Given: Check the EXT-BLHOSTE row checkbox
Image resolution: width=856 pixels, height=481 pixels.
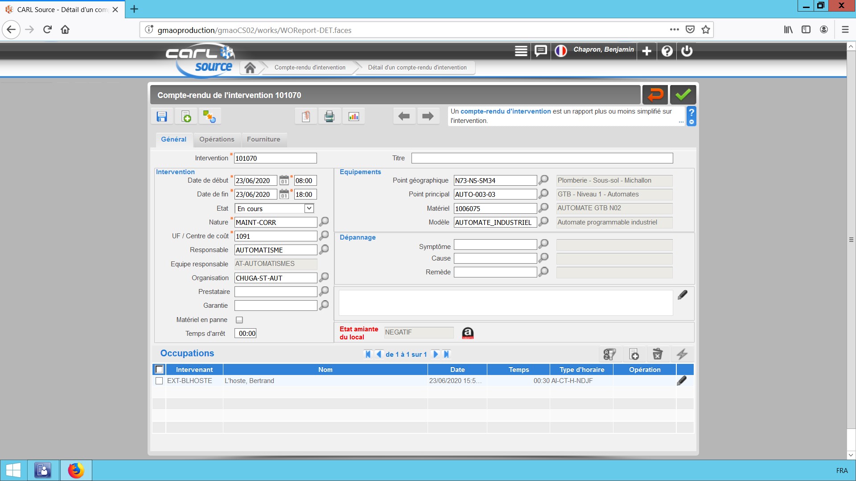Looking at the screenshot, I should click(x=159, y=381).
